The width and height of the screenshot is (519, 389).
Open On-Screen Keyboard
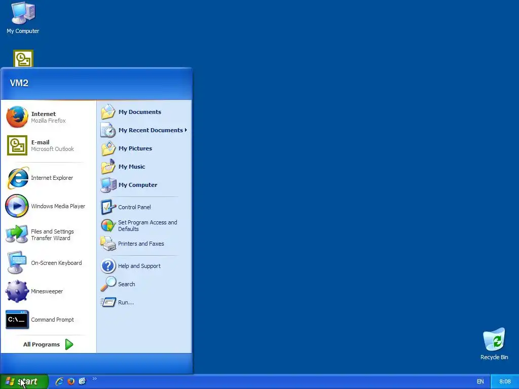(48, 263)
